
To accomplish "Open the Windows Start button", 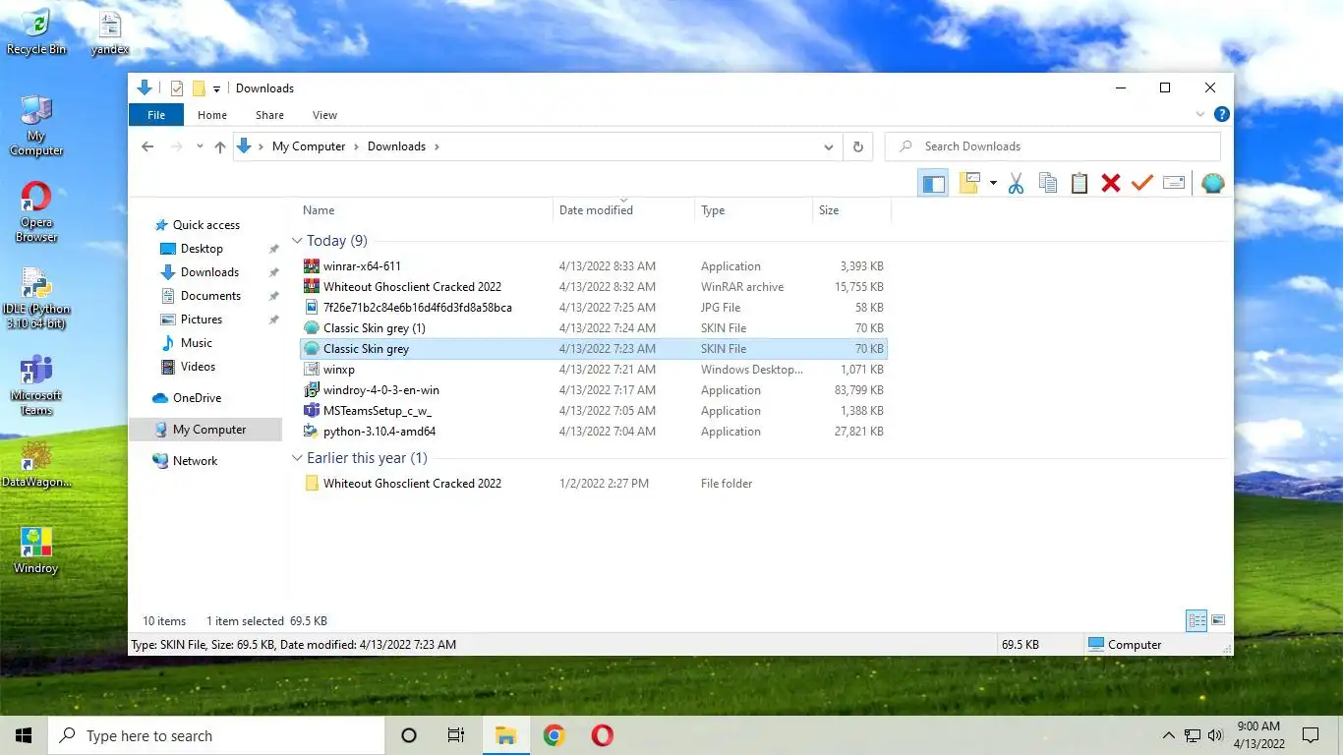I will pyautogui.click(x=24, y=735).
